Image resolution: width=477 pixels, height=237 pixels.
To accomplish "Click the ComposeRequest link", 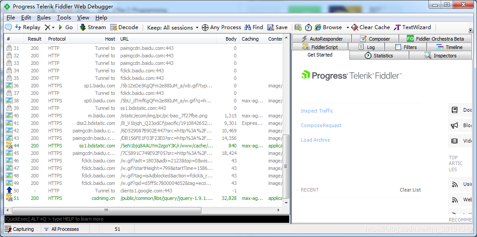I will [321, 125].
